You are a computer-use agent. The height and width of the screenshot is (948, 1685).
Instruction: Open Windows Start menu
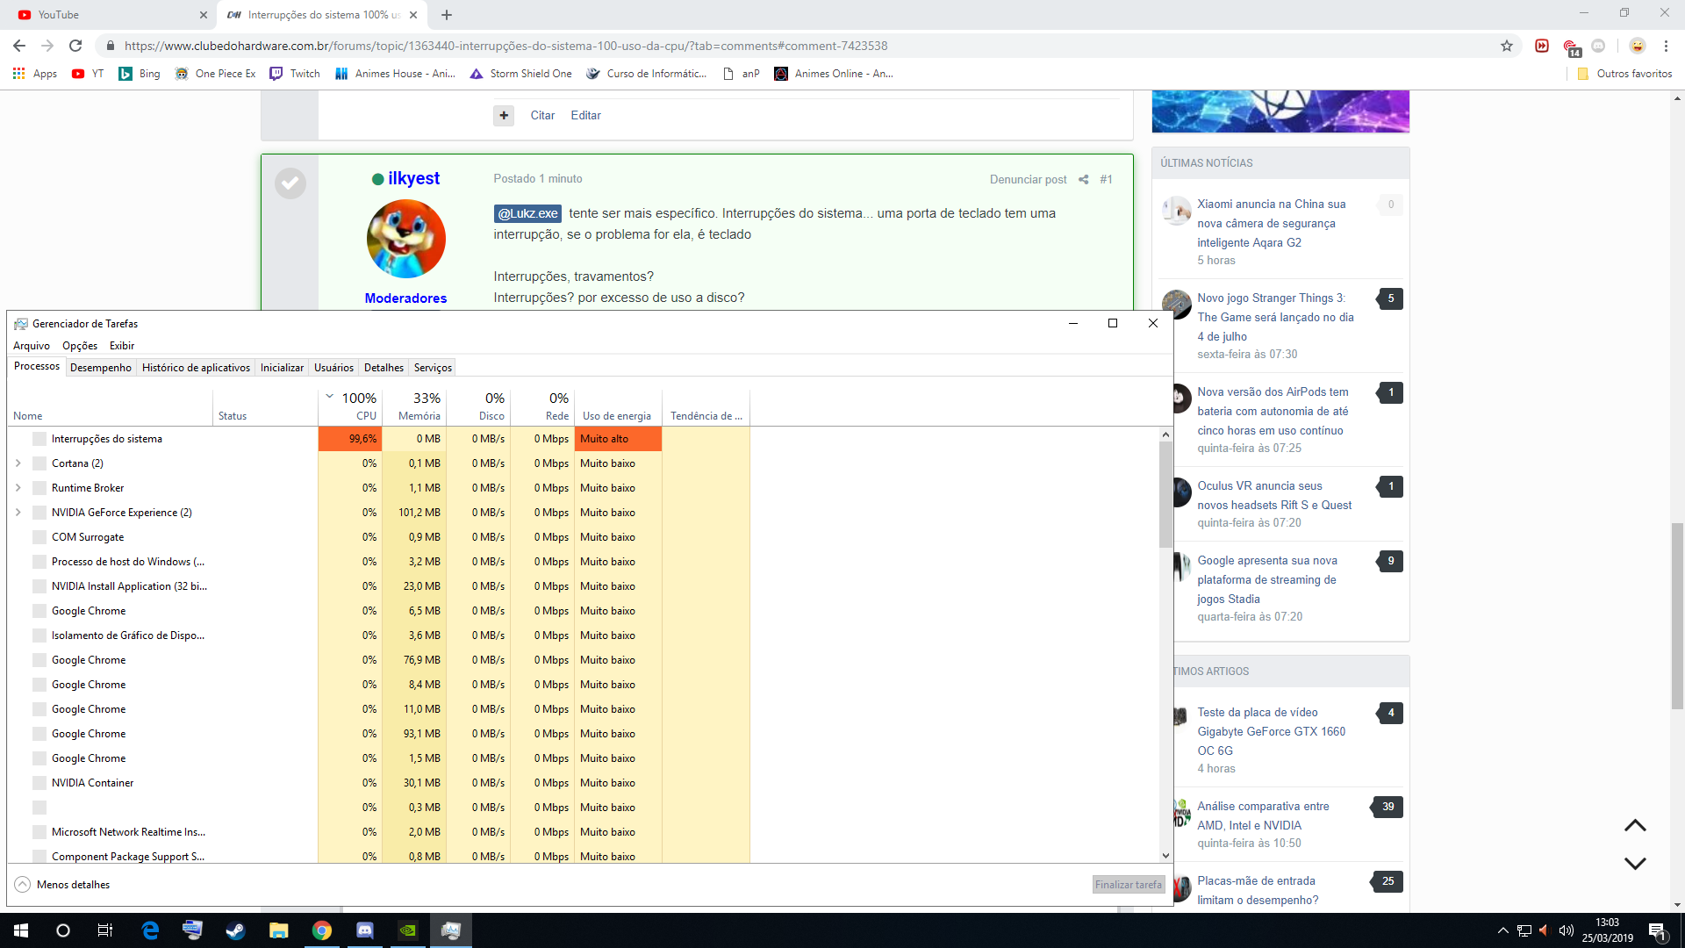[x=21, y=930]
